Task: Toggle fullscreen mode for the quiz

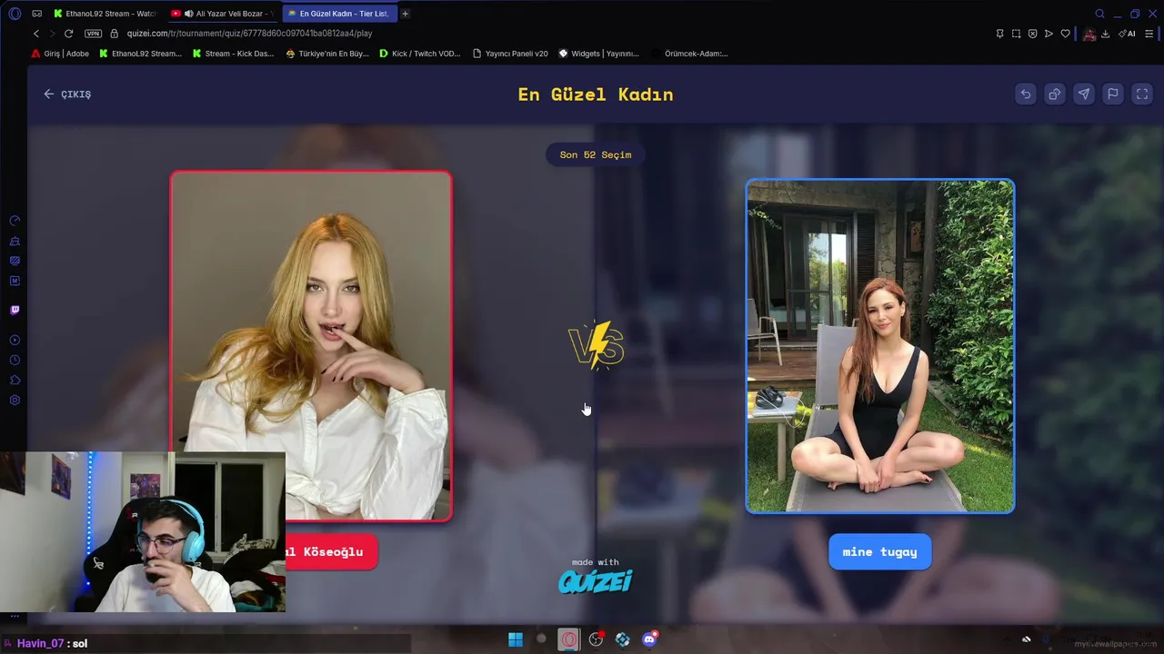Action: pyautogui.click(x=1142, y=94)
